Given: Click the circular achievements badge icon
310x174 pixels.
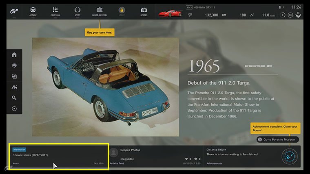Looking at the screenshot, I should coord(290,157).
